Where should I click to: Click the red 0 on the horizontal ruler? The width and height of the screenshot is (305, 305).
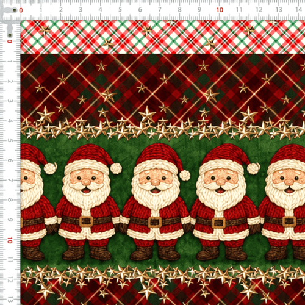pyautogui.click(x=21, y=10)
